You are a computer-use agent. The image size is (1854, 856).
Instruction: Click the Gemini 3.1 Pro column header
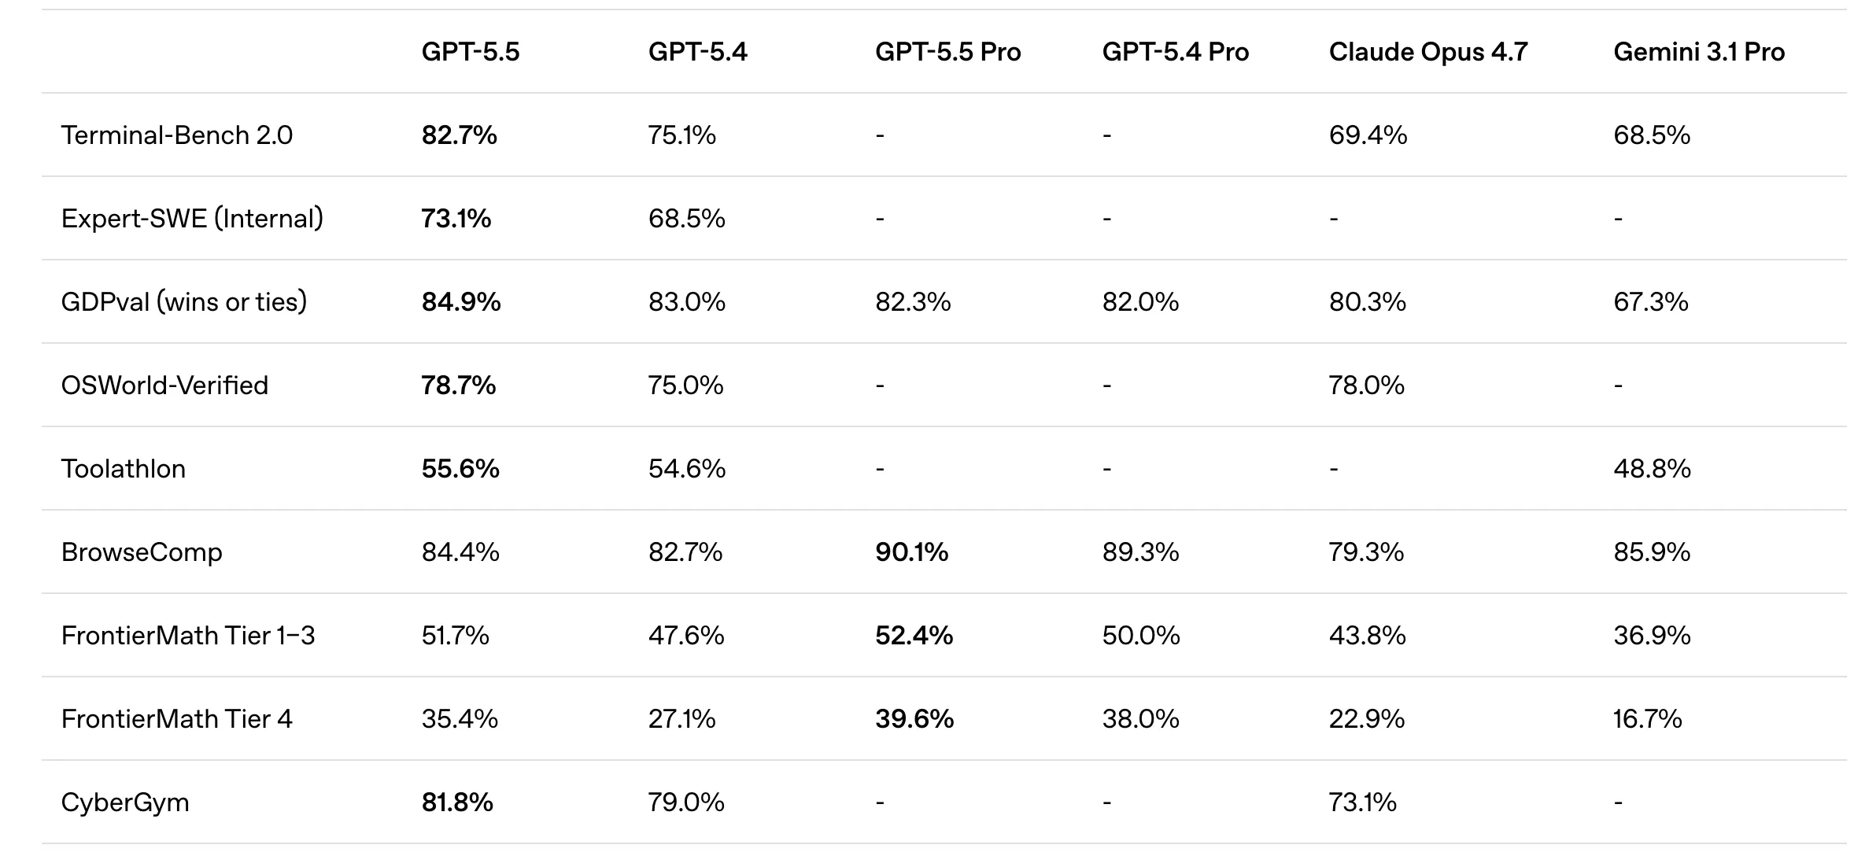[x=1698, y=52]
